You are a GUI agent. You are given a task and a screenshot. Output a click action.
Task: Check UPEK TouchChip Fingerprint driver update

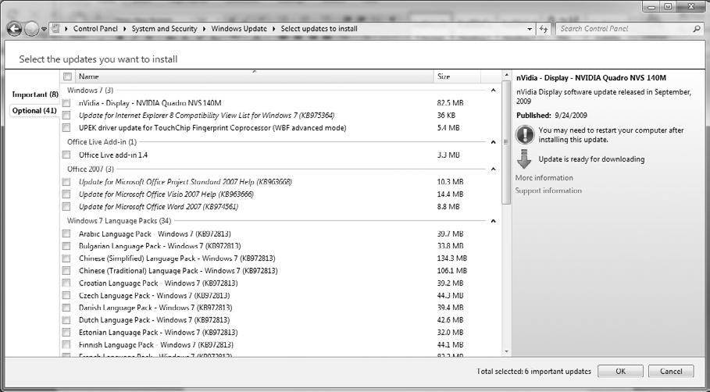click(66, 127)
